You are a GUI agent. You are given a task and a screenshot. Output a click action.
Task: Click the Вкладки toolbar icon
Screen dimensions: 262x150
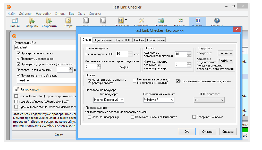(198, 21)
